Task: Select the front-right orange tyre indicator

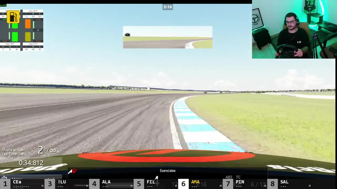Action: [28, 24]
